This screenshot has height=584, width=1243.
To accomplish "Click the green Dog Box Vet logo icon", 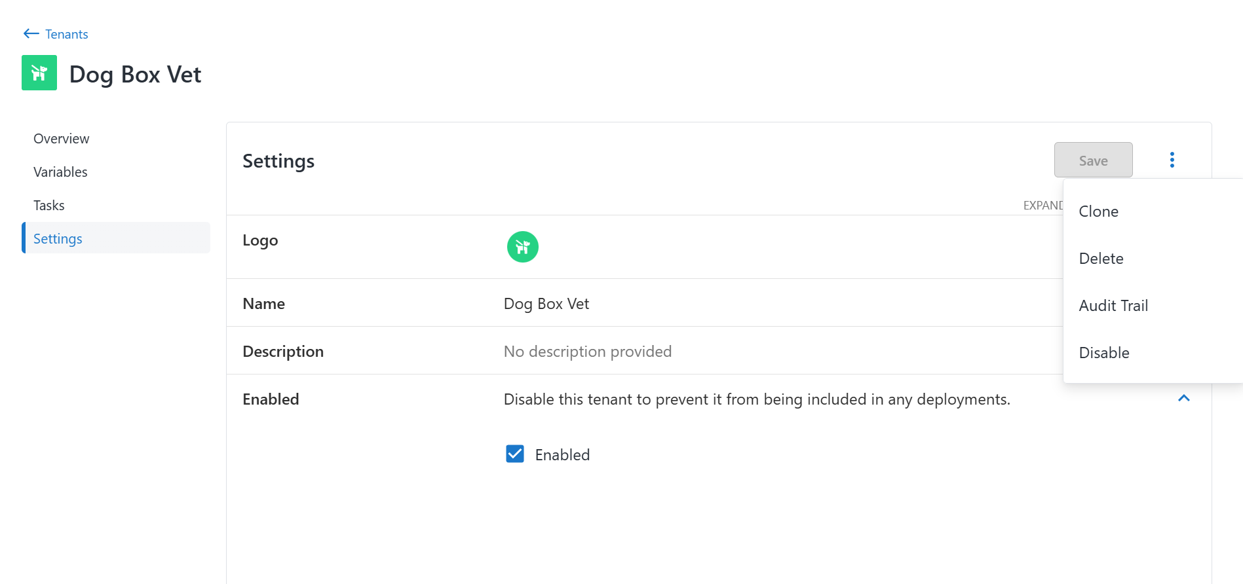I will [39, 73].
